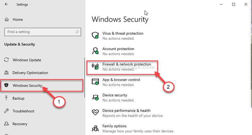
Task: Open Device performance & health link
Action: click(x=126, y=111)
